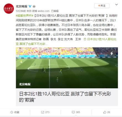Click the blue verified V badge
Image resolution: width=122 pixels, height=117 pixels.
point(30,6)
